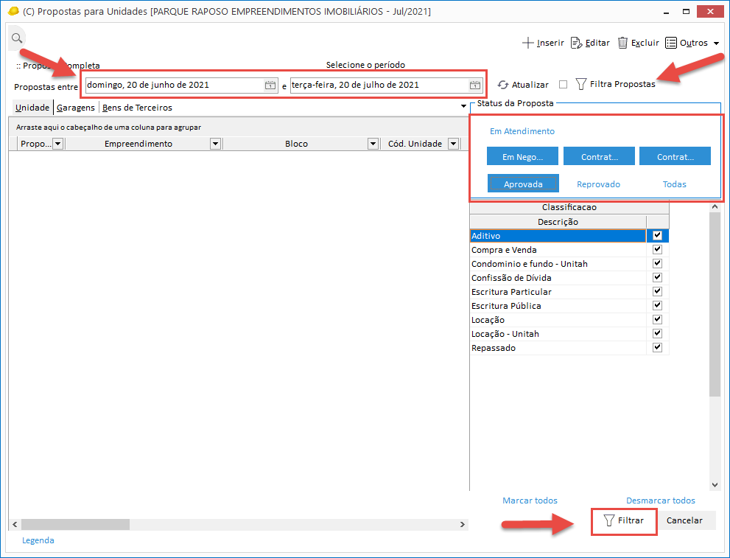
Task: Click the horizontal scrollbar thumb of grid
Action: [x=75, y=525]
